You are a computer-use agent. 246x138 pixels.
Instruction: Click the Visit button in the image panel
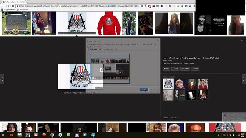(x=166, y=69)
